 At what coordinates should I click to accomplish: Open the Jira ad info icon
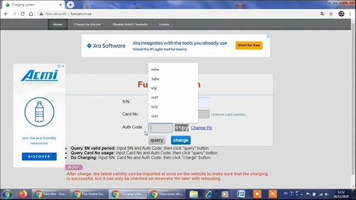pos(268,36)
